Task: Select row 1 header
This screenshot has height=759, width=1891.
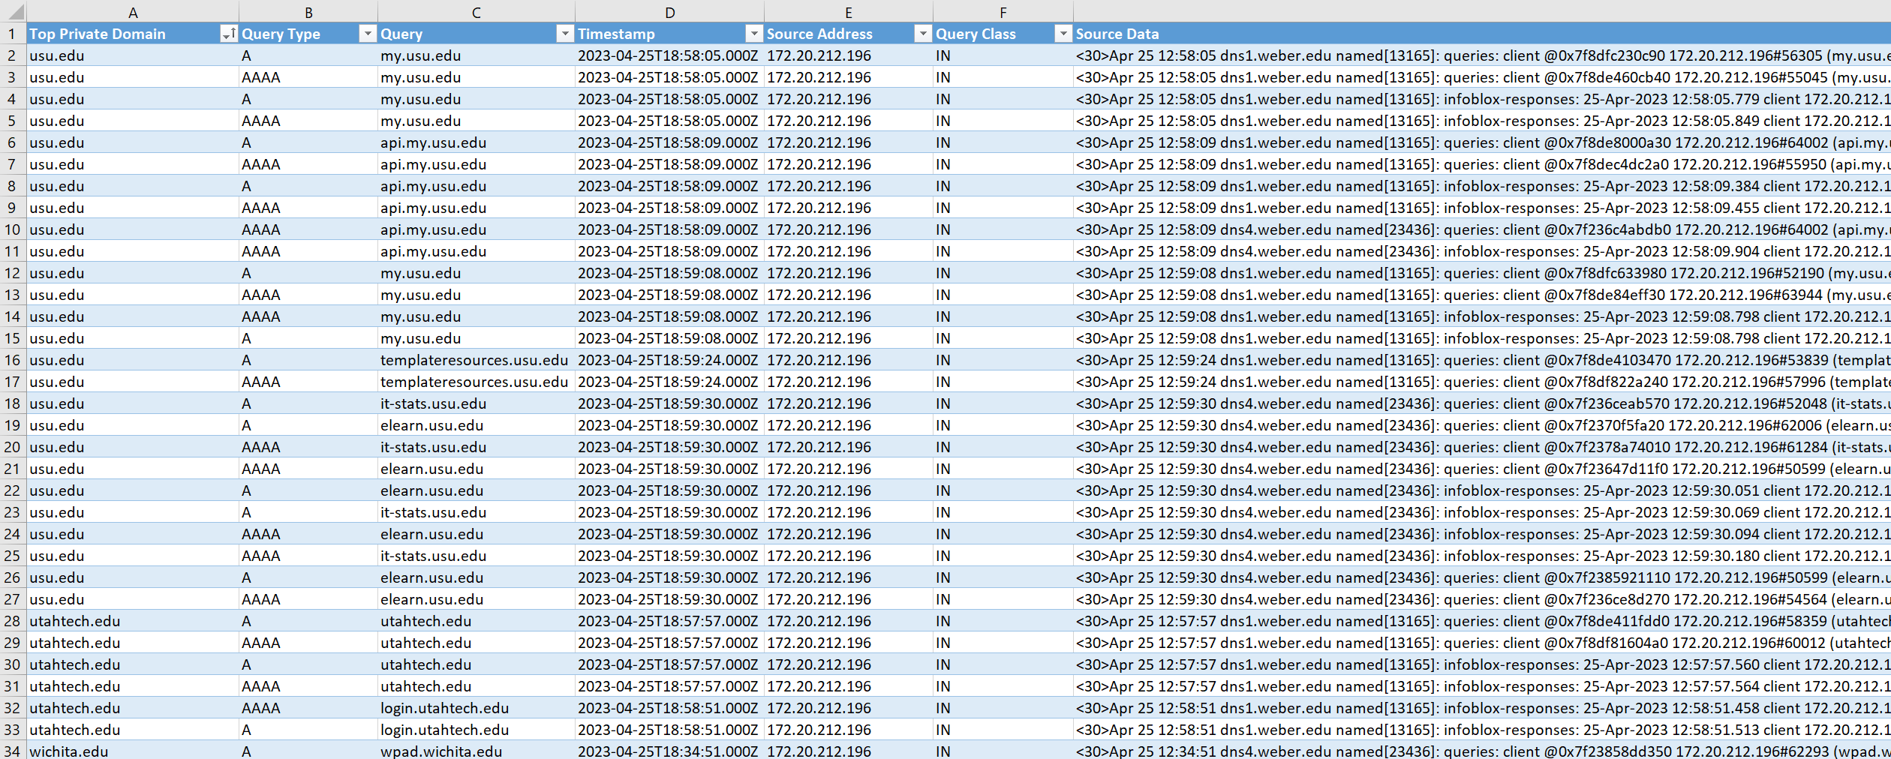Action: (13, 34)
